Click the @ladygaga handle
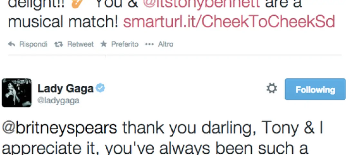This screenshot has width=346, height=155. pos(58,101)
